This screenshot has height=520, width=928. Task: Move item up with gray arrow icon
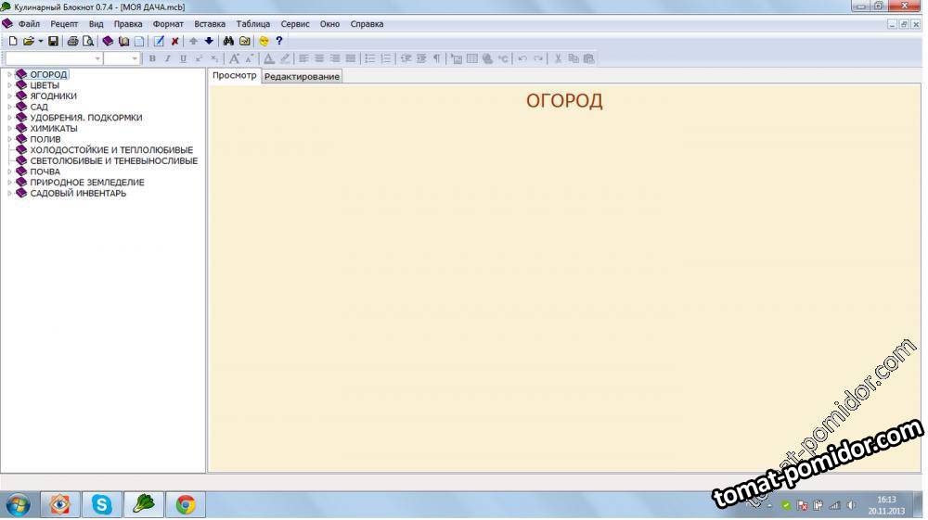click(194, 42)
